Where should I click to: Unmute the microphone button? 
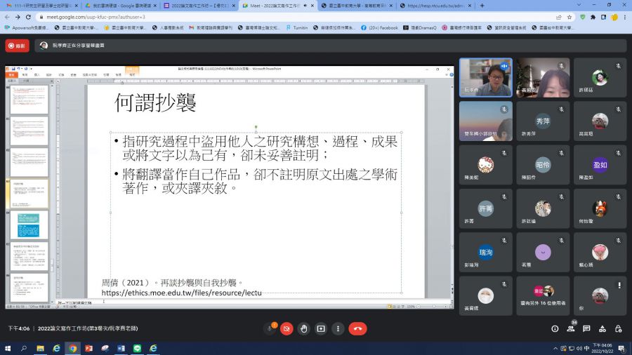click(x=270, y=328)
